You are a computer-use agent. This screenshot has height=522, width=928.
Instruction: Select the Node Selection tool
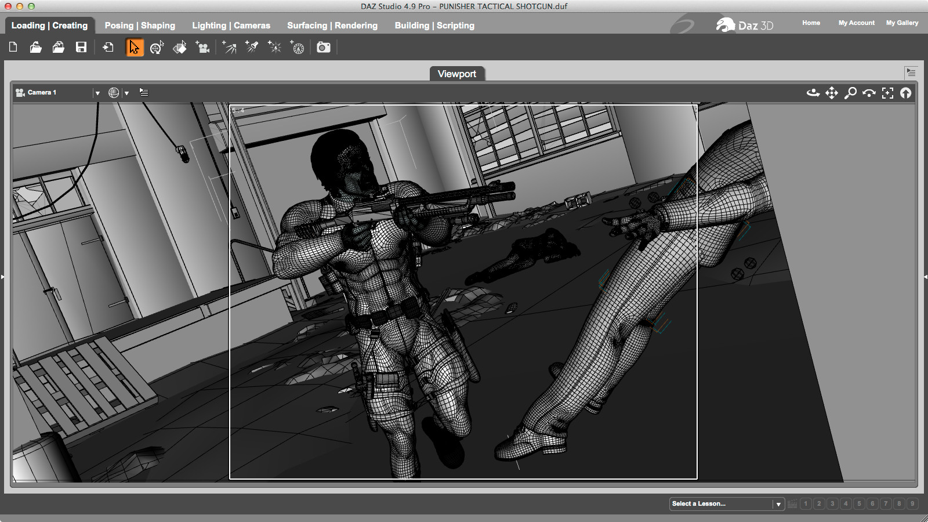135,47
